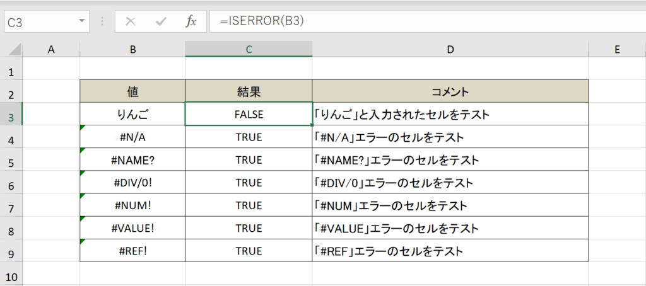Confirm entry with the checkmark icon
The width and height of the screenshot is (646, 286).
coord(161,22)
